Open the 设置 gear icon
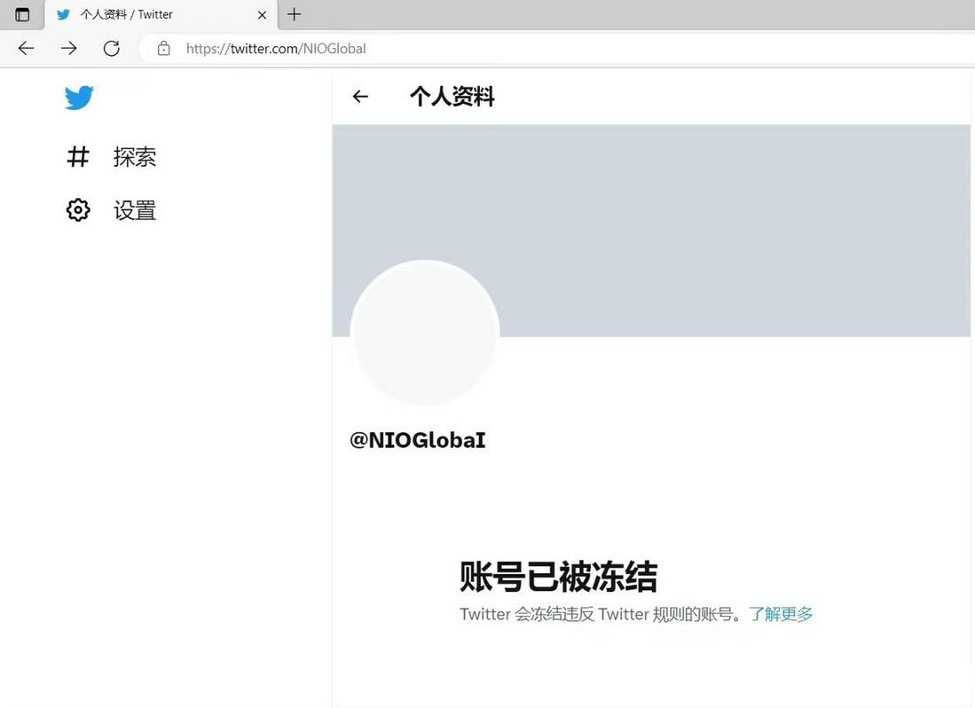This screenshot has width=975, height=708. [78, 210]
